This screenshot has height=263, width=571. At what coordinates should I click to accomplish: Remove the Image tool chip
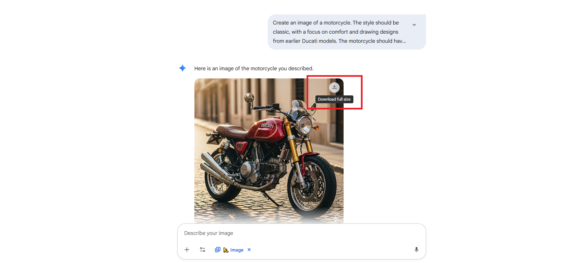coord(249,250)
